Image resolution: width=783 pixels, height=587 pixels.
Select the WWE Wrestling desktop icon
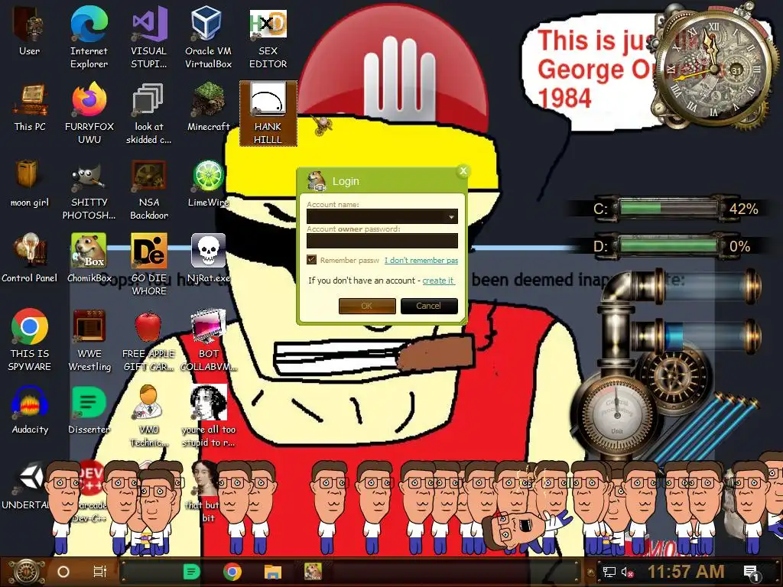click(x=89, y=340)
